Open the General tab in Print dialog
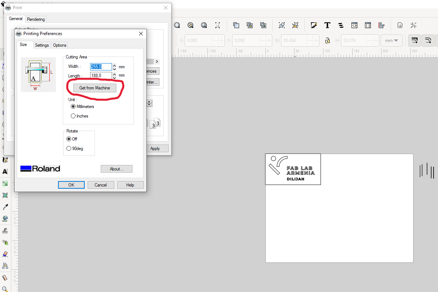The width and height of the screenshot is (438, 292). pyautogui.click(x=16, y=19)
